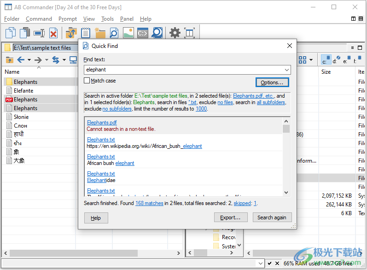
Task: Click the folder sync arrows toolbar icon
Action: point(71,33)
